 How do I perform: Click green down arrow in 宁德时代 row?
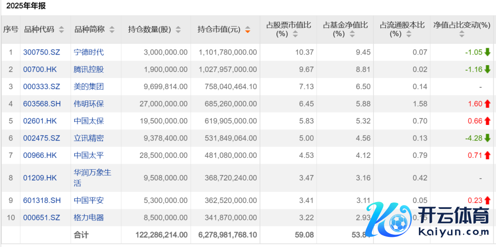tap(487, 52)
